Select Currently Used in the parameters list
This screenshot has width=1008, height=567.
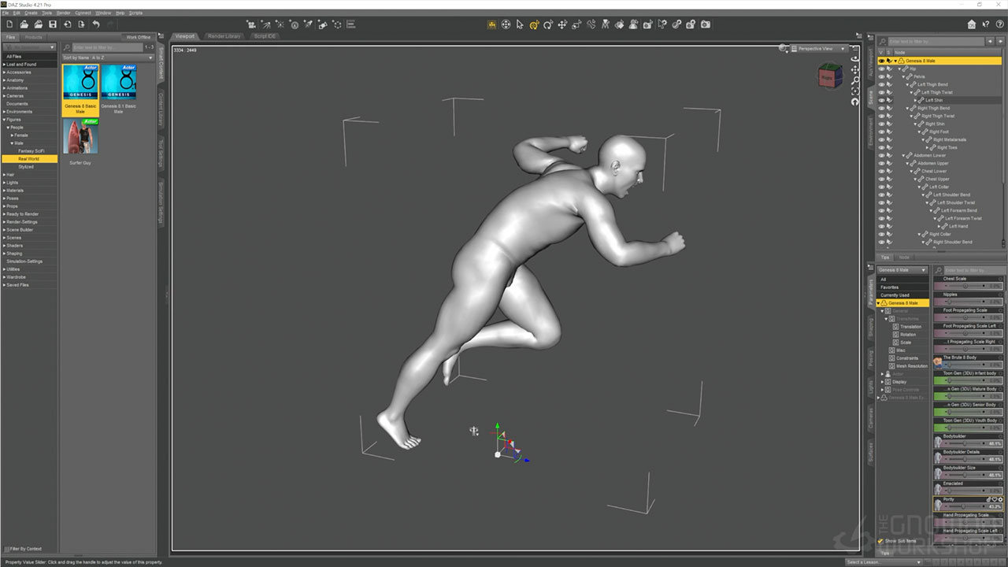pos(895,295)
